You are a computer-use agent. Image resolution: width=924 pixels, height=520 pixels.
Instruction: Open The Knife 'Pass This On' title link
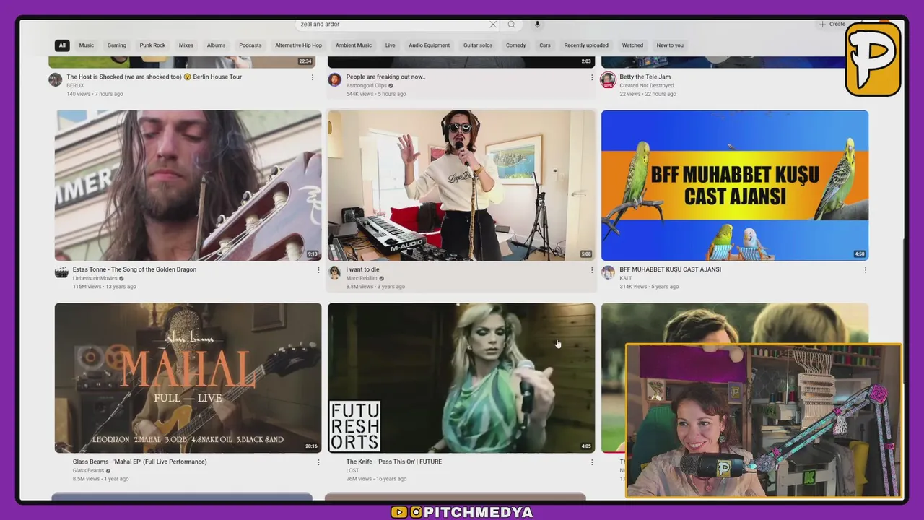click(393, 461)
